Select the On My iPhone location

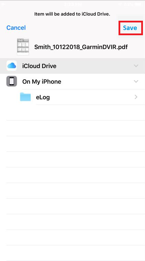[72, 81]
